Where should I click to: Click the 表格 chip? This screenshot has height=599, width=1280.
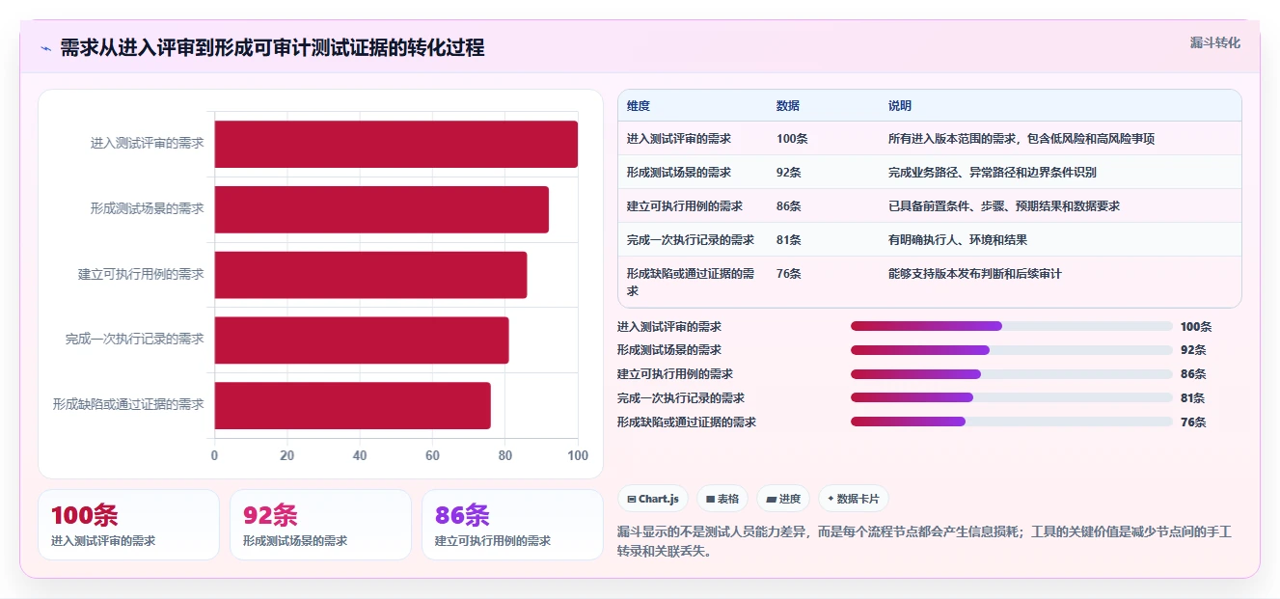(722, 499)
